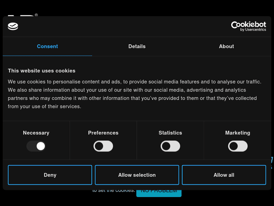Select the About tab
The image size is (274, 206).
[226, 46]
